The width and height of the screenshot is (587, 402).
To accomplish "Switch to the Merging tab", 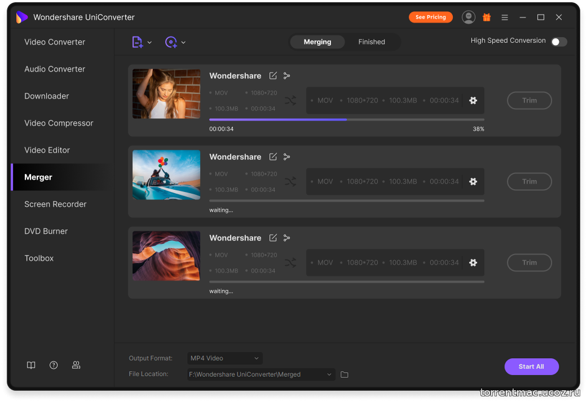I will tap(317, 42).
